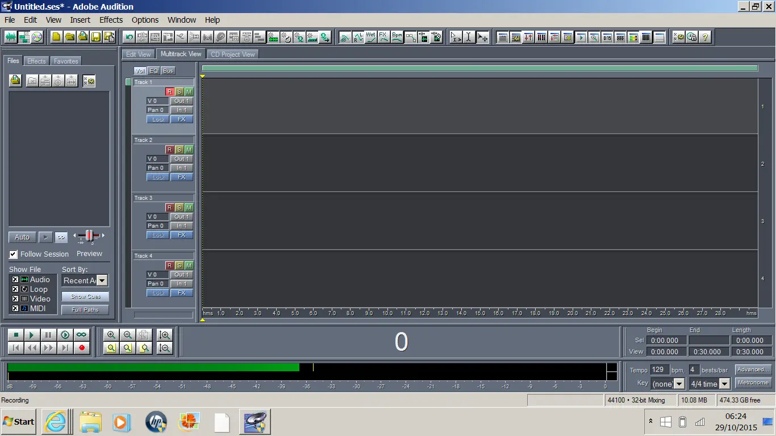Show time display 0:15 toolbar icon

point(607,37)
